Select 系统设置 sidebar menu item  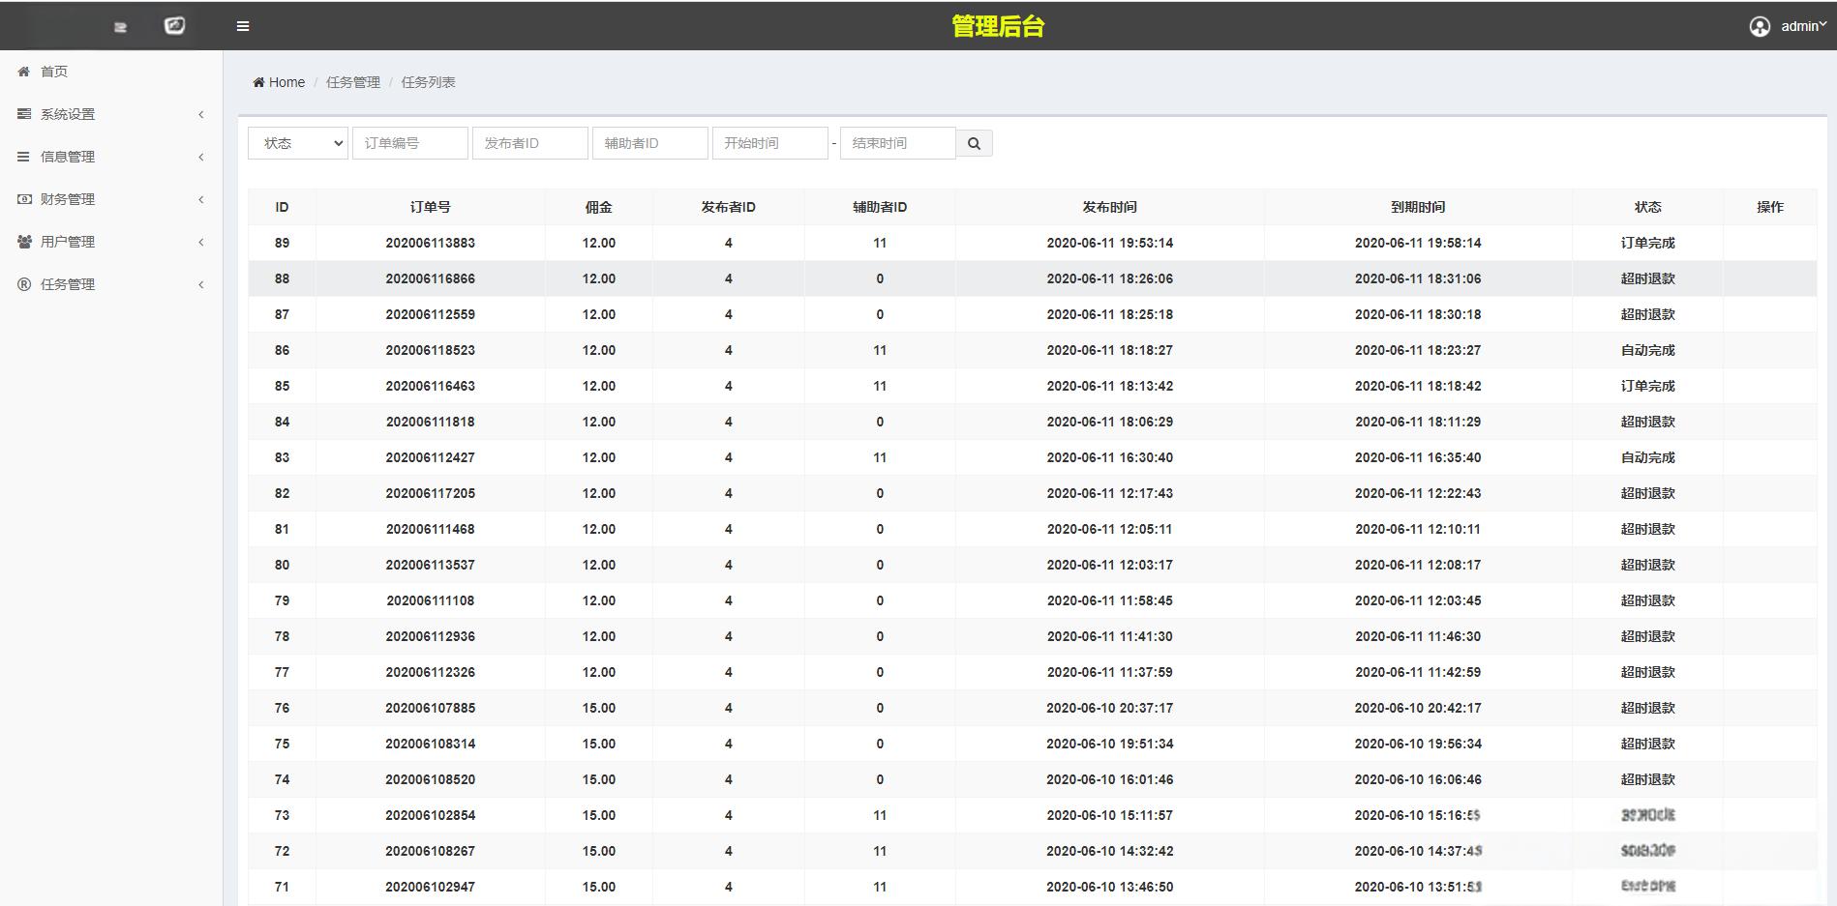111,114
